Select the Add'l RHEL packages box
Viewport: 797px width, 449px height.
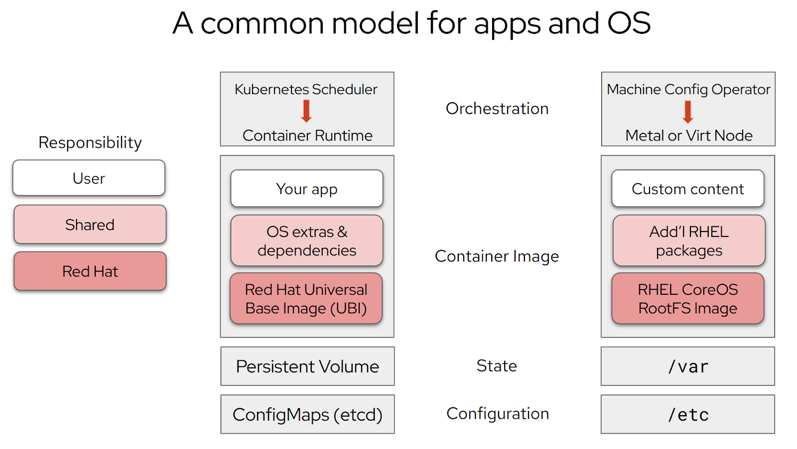689,241
